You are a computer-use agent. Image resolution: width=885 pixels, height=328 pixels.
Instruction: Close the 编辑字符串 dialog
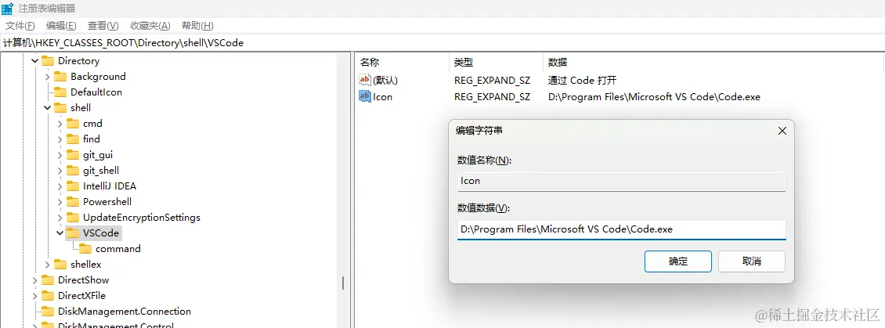[x=782, y=131]
